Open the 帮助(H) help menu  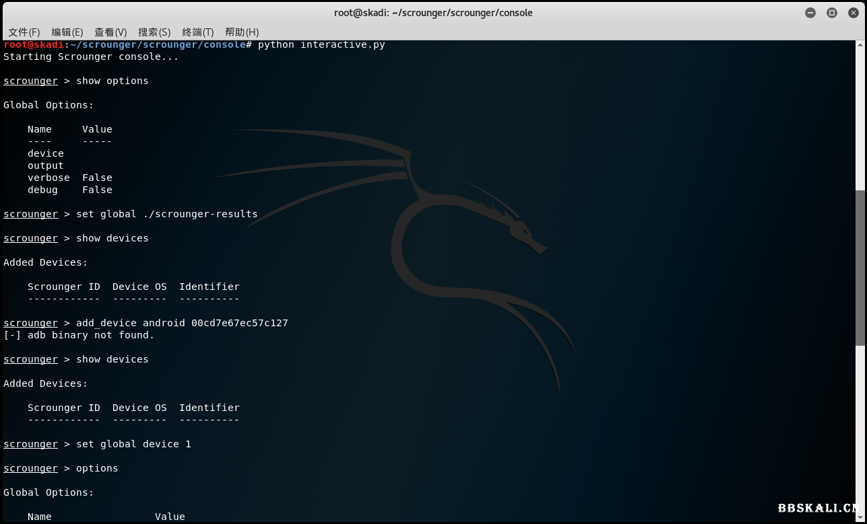pyautogui.click(x=242, y=32)
